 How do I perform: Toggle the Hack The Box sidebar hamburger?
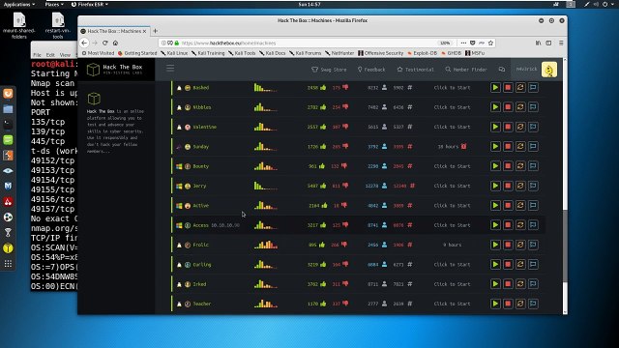[170, 69]
